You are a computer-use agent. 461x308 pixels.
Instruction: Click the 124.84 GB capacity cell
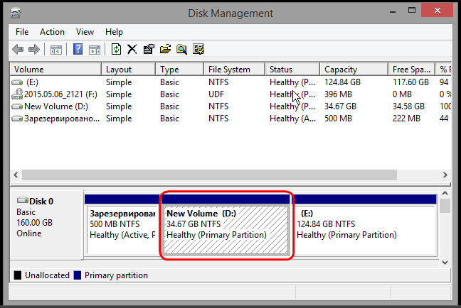342,82
